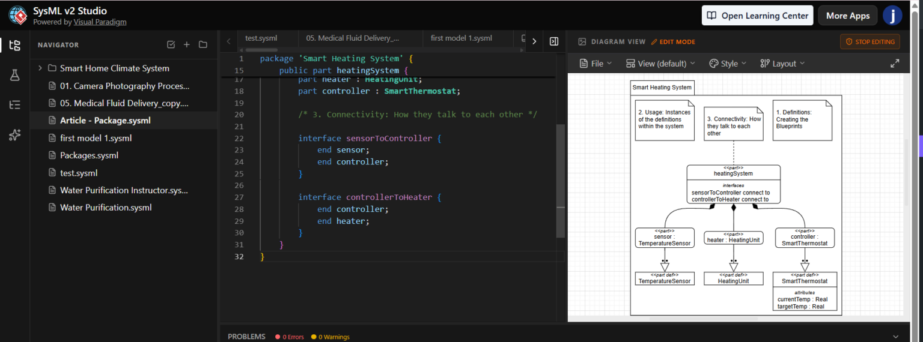Follow the Visual Paradigm link
923x342 pixels.
point(100,22)
